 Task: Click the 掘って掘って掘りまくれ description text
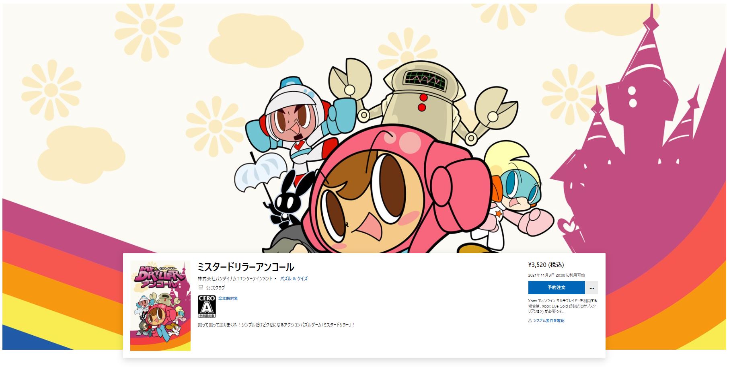[276, 325]
